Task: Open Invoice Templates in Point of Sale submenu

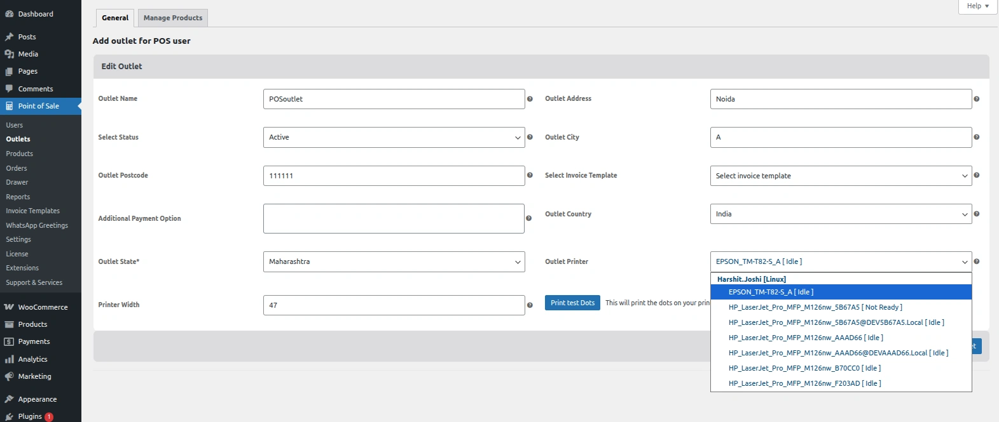Action: 32,211
